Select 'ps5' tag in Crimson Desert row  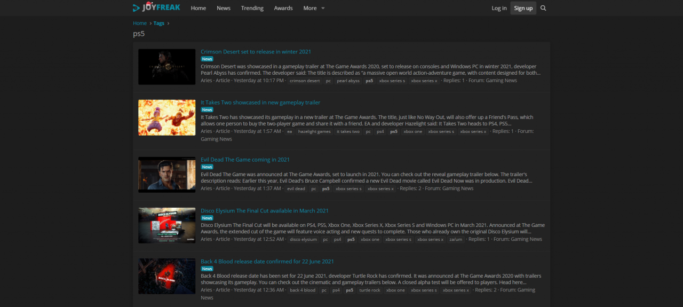pyautogui.click(x=369, y=81)
